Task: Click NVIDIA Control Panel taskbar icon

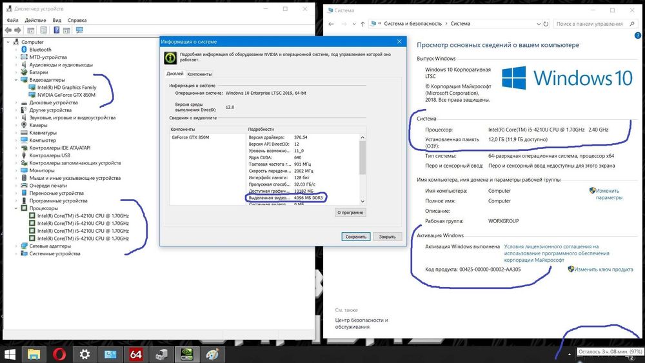Action: point(187,355)
